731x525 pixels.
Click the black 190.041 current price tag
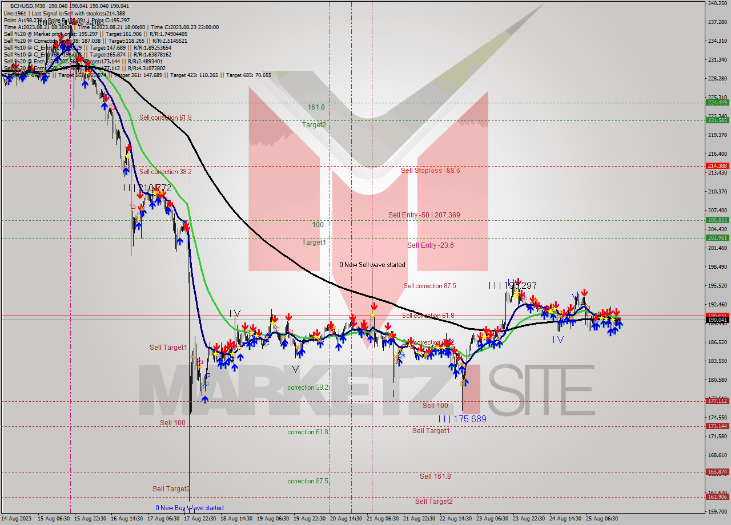click(x=717, y=320)
